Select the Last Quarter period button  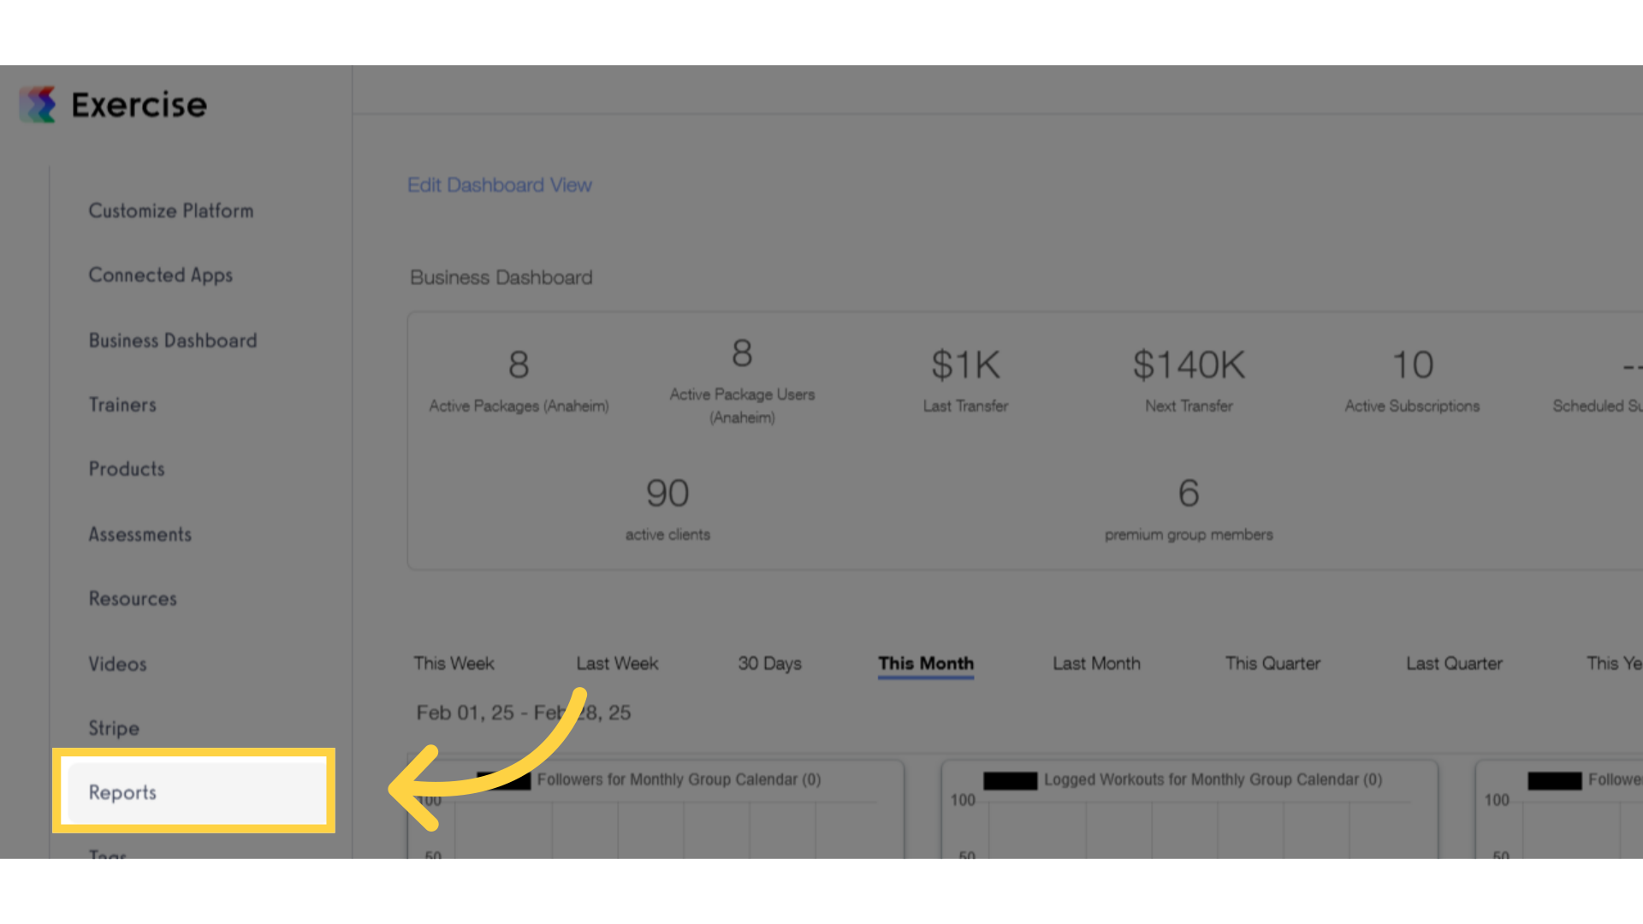coord(1453,662)
